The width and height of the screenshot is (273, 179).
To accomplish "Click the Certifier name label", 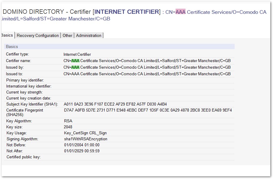I will (19, 61).
